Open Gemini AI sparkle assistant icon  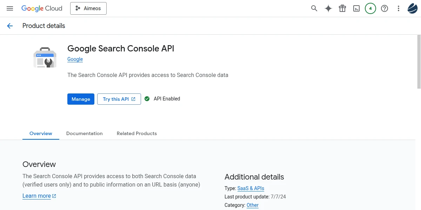coord(328,8)
